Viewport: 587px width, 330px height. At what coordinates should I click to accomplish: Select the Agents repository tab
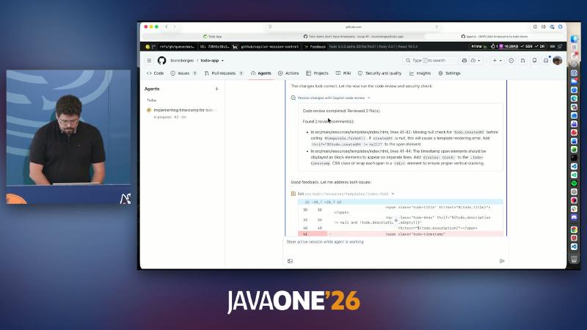point(261,73)
